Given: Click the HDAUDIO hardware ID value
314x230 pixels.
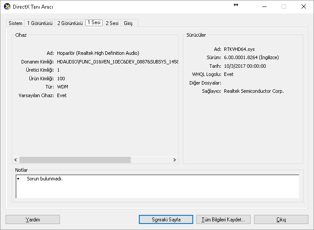Looking at the screenshot, I should pyautogui.click(x=118, y=62).
